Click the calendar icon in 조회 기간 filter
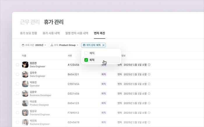 (x=23, y=45)
